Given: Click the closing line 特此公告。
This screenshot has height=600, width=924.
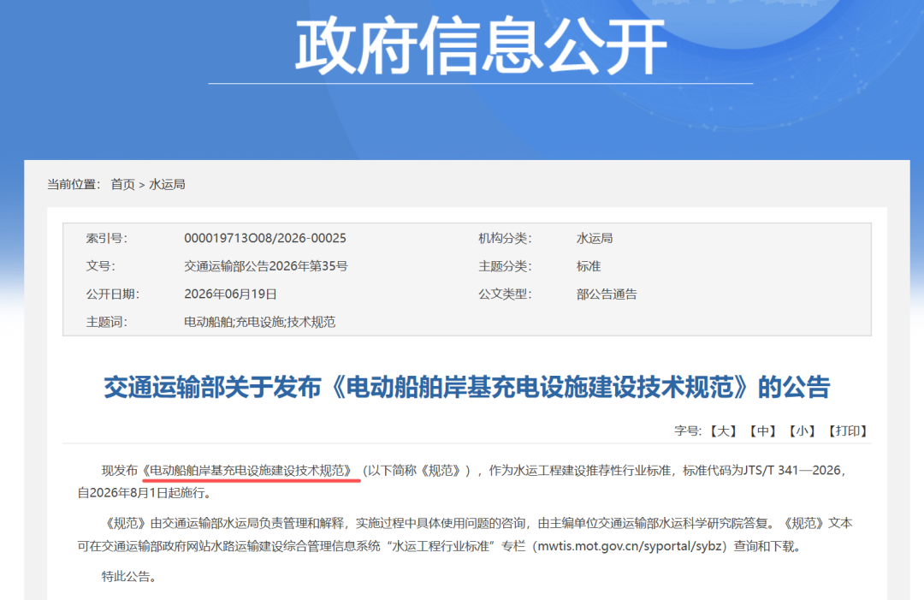Looking at the screenshot, I should (x=129, y=576).
